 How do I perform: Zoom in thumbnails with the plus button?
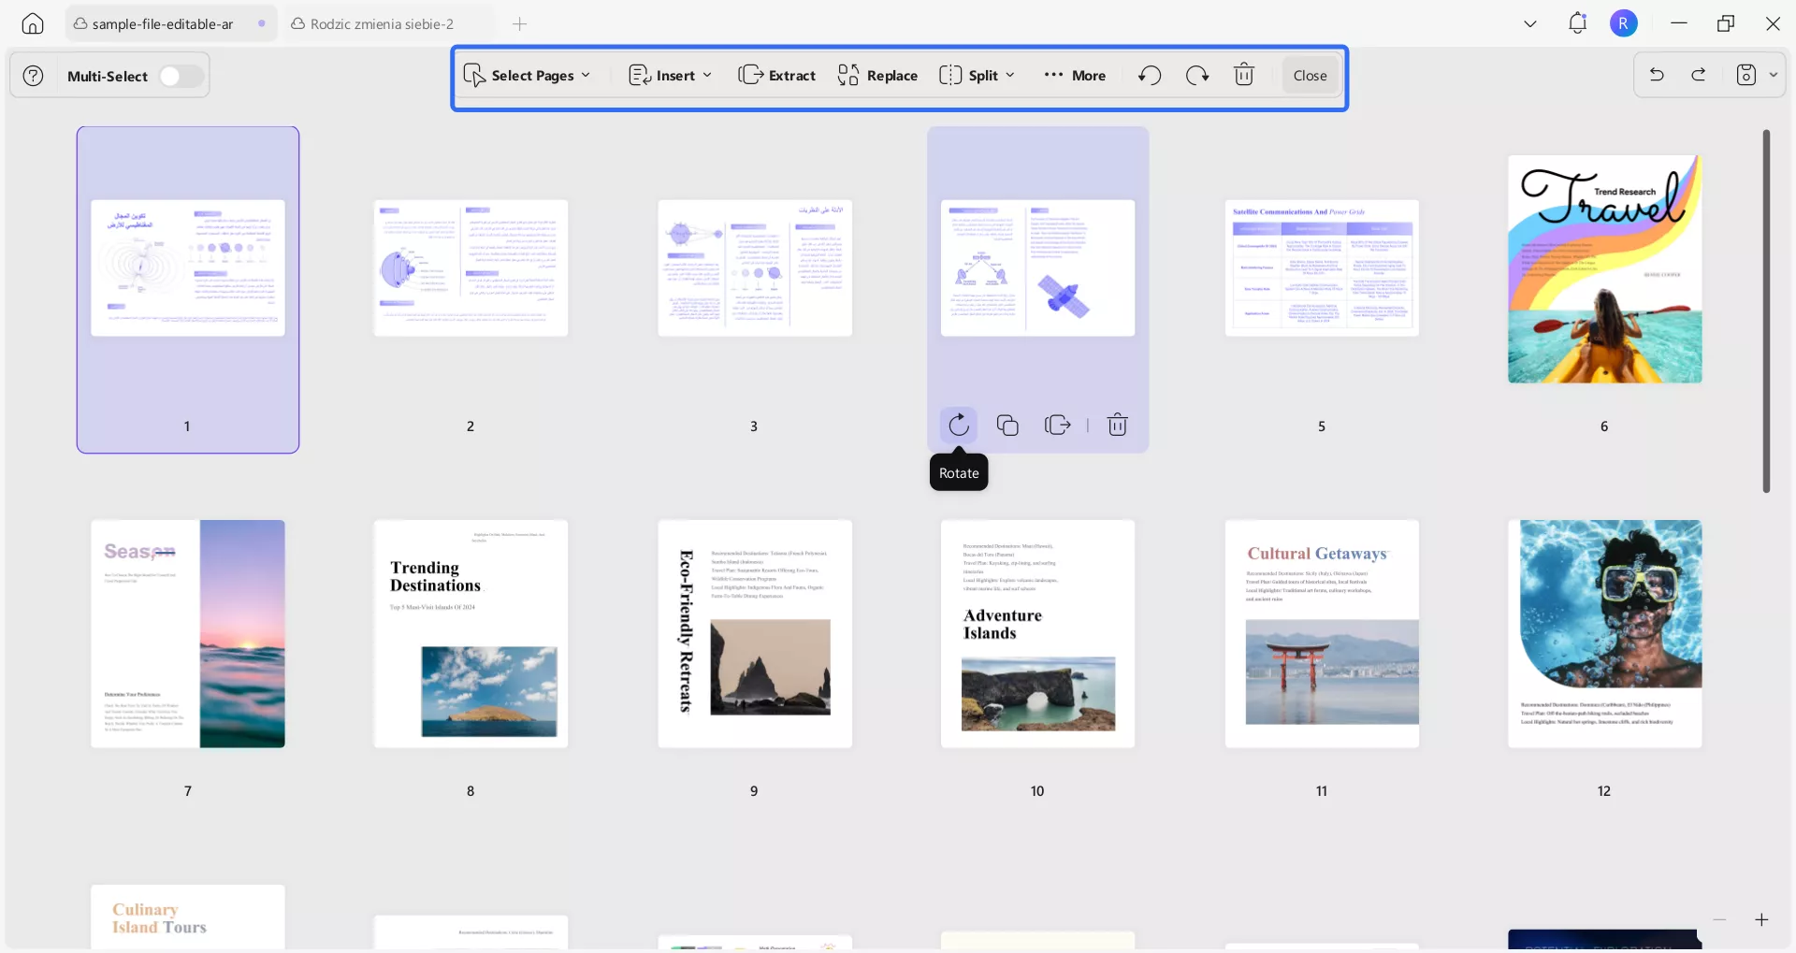(x=1761, y=920)
